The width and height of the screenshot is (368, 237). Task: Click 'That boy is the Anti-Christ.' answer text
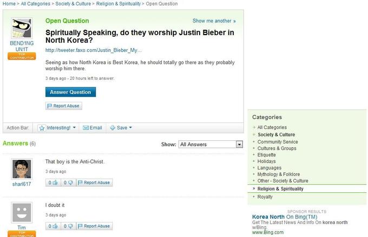pyautogui.click(x=75, y=161)
